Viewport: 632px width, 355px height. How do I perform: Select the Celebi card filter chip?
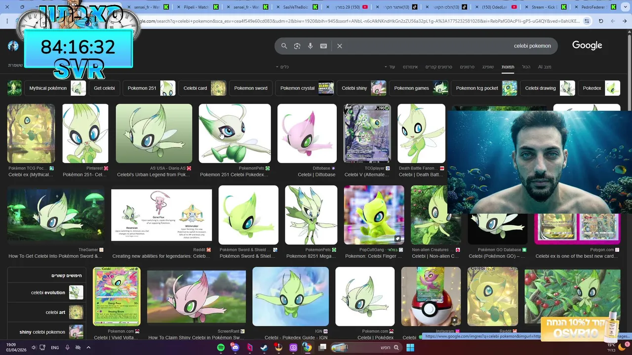point(202,88)
